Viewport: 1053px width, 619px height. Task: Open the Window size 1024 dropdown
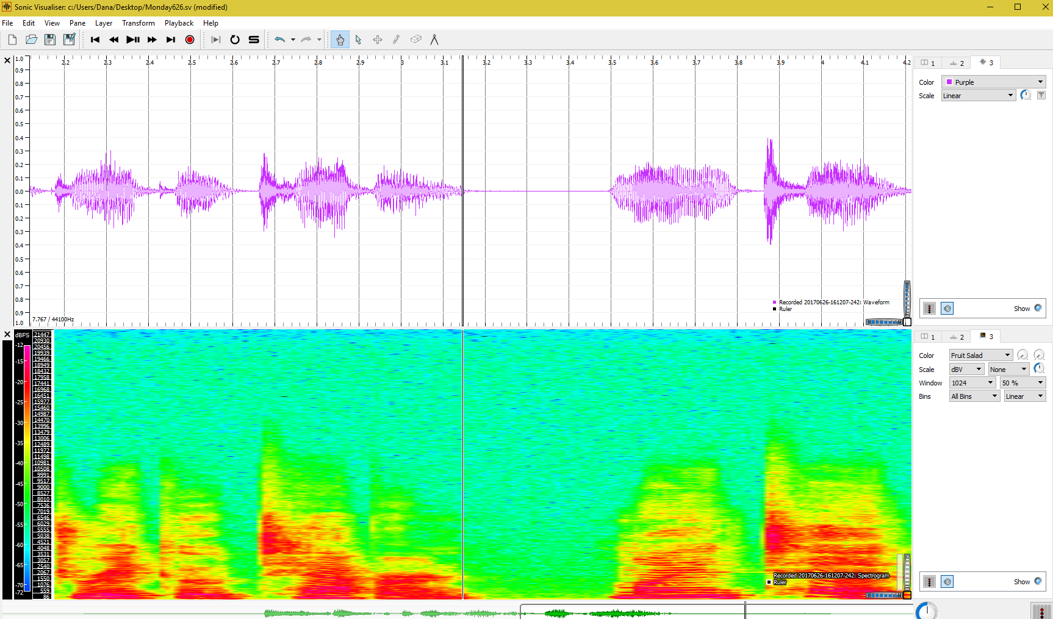[x=972, y=383]
